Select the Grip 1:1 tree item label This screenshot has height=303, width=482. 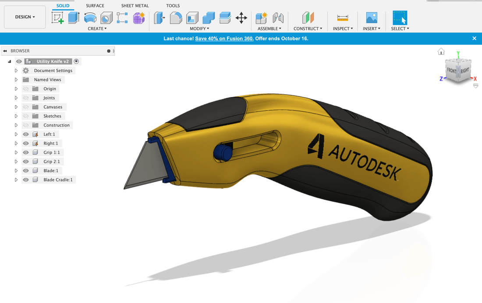[x=52, y=152]
